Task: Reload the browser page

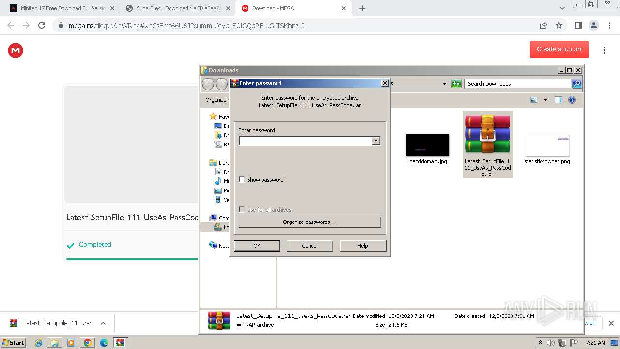Action: point(42,25)
